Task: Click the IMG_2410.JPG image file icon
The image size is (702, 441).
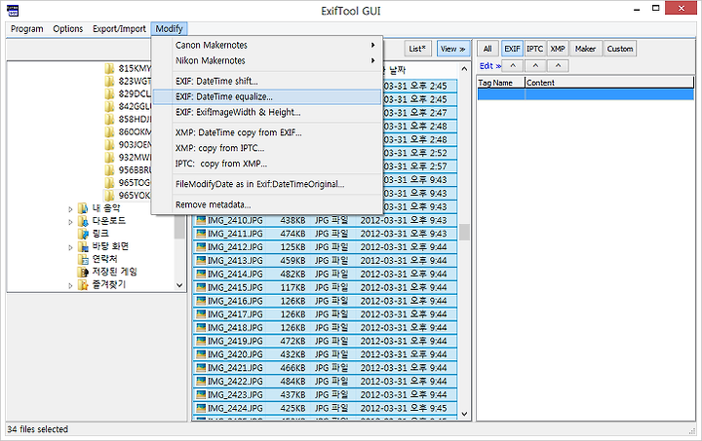Action: (201, 220)
